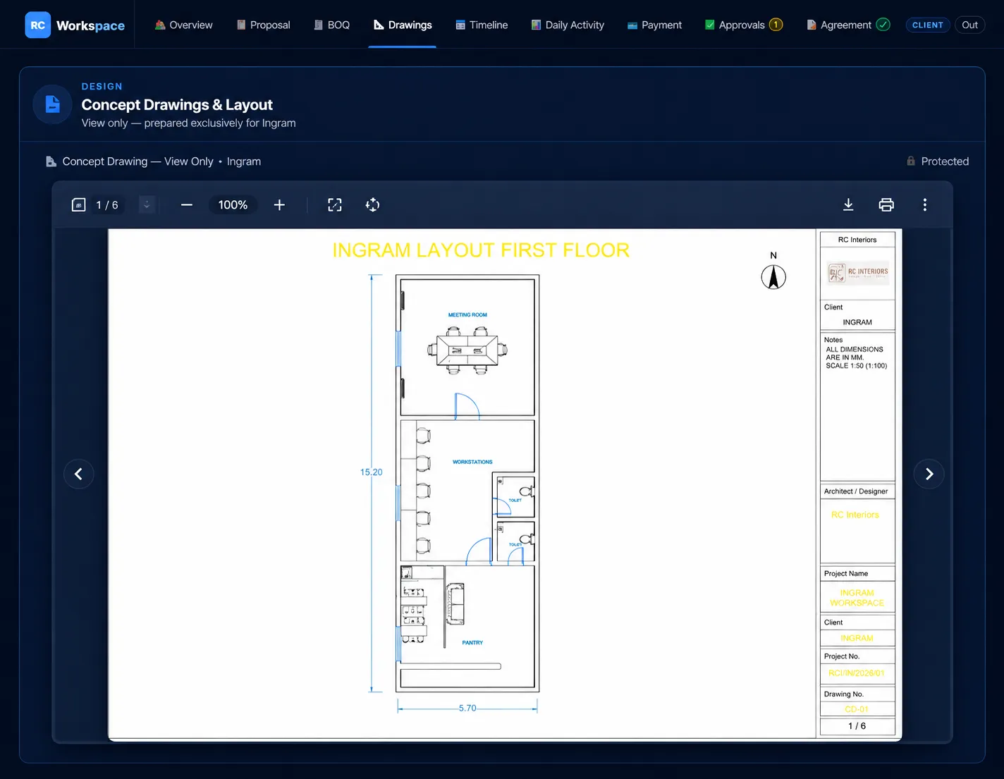Click the RC Interiors logo in title block
The width and height of the screenshot is (1004, 779).
coord(857,272)
